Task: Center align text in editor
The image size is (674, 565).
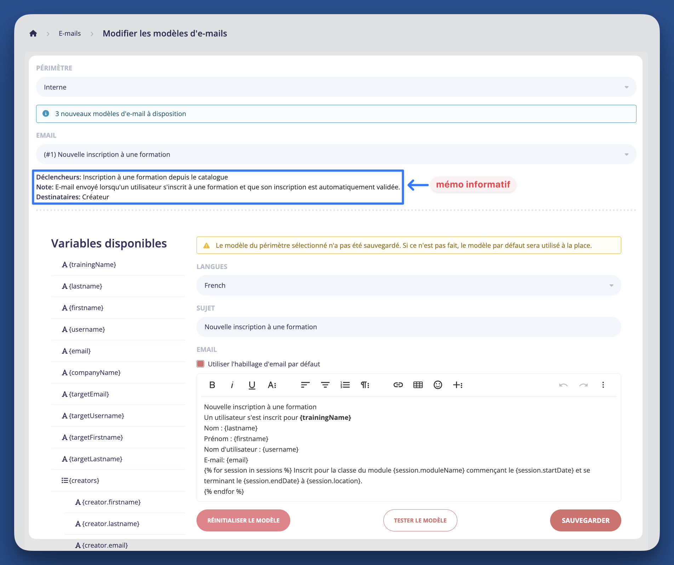Action: coord(325,385)
